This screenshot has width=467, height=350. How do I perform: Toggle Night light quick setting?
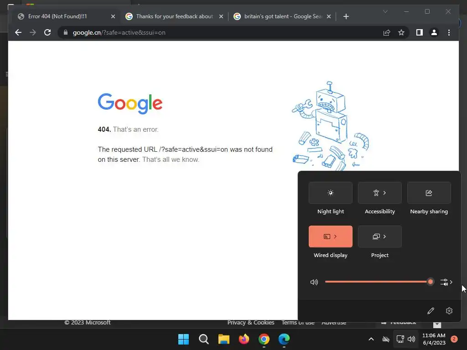tap(331, 193)
